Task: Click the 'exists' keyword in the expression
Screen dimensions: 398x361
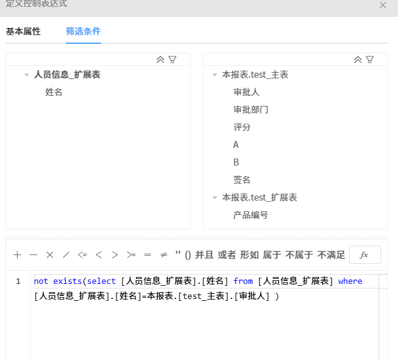Action: tap(67, 281)
